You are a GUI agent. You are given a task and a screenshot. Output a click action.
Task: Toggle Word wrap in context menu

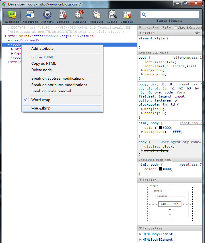pyautogui.click(x=41, y=100)
